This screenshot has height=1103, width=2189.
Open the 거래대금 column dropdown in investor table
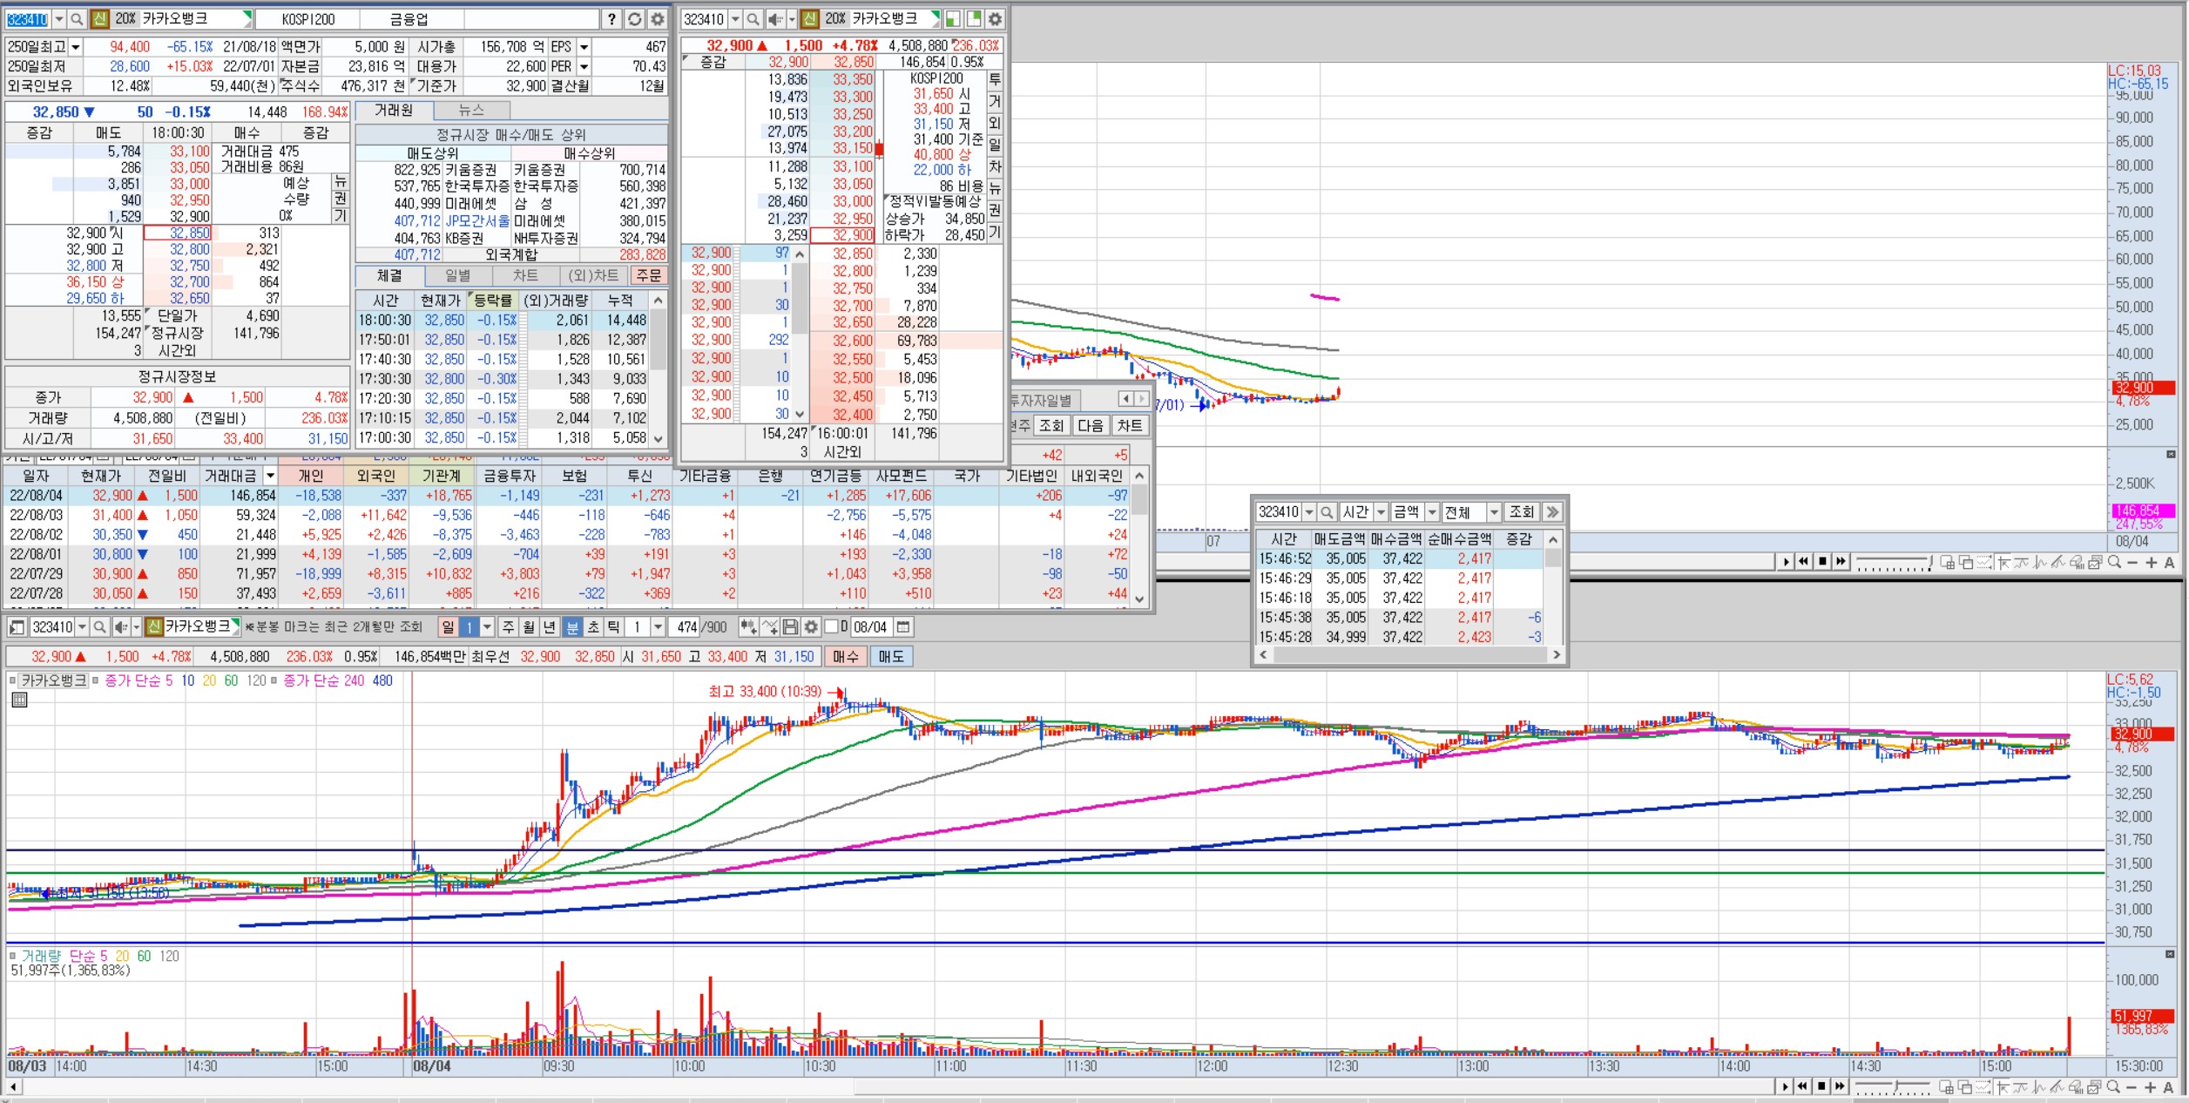pyautogui.click(x=270, y=476)
